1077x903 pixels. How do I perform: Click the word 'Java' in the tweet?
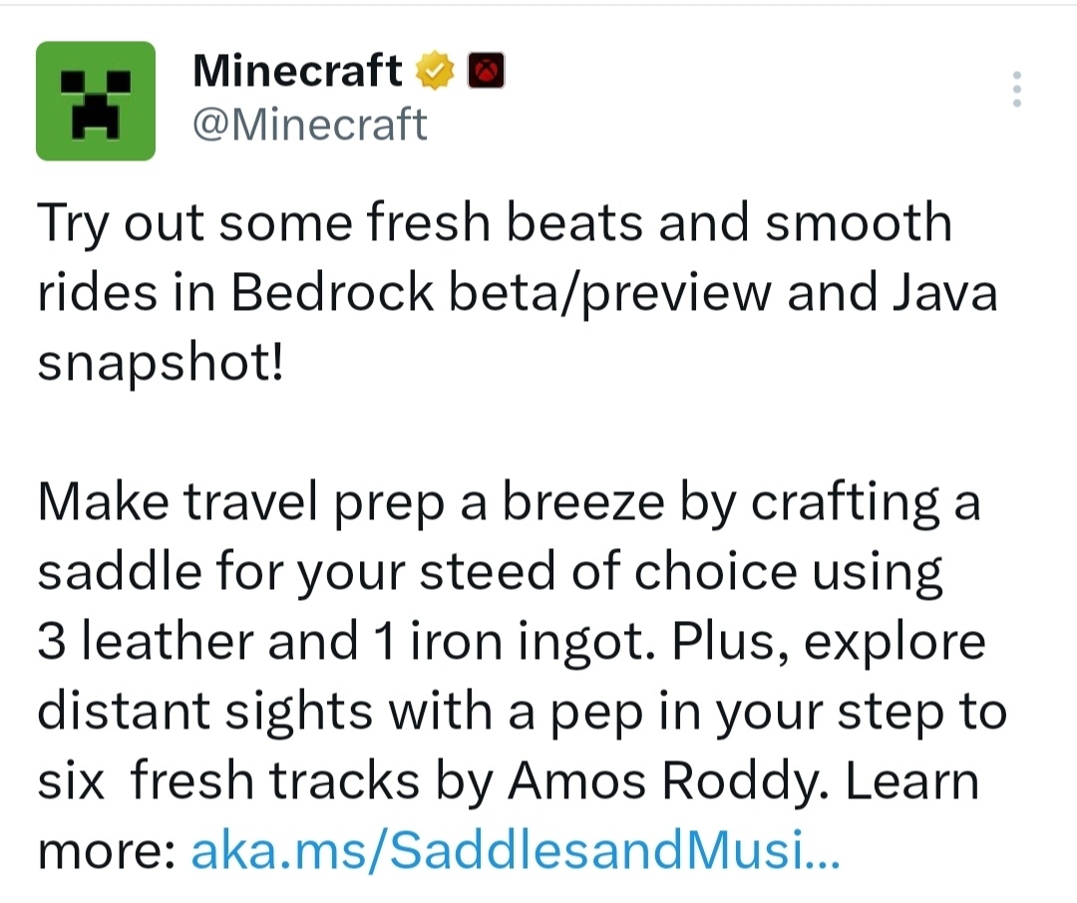(944, 292)
